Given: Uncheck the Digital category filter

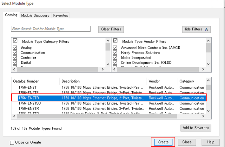Looking at the screenshot, I should (x=15, y=63).
